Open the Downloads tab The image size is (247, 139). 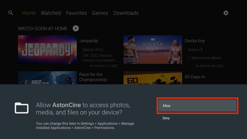click(x=126, y=13)
